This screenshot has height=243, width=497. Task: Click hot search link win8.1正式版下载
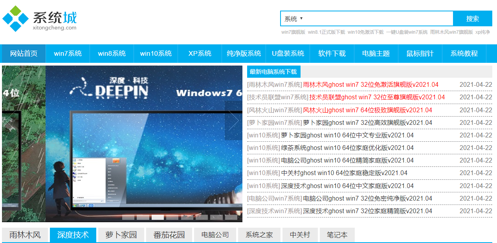coord(326,32)
